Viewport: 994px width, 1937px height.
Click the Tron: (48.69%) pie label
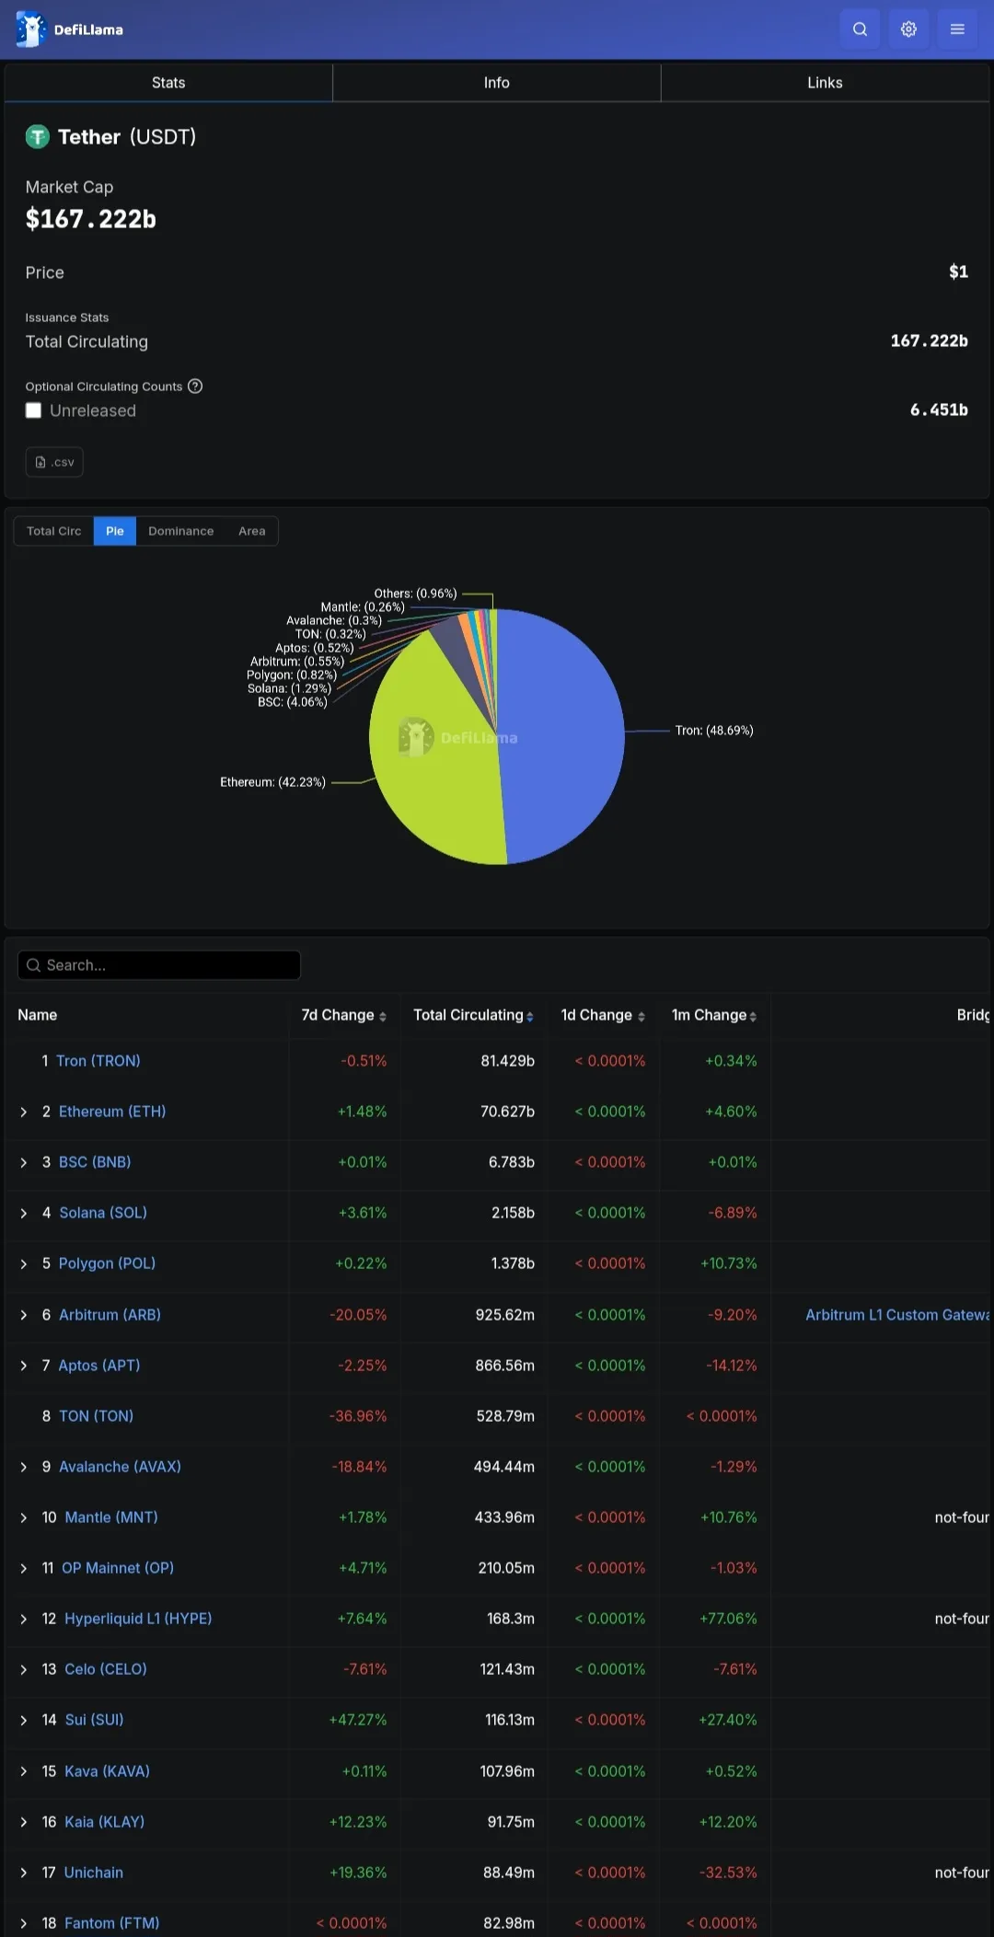click(x=714, y=731)
